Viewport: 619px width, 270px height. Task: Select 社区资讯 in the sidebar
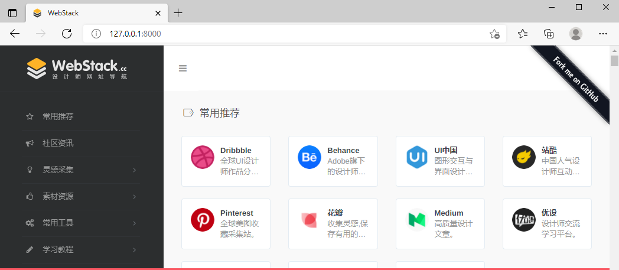(x=58, y=144)
